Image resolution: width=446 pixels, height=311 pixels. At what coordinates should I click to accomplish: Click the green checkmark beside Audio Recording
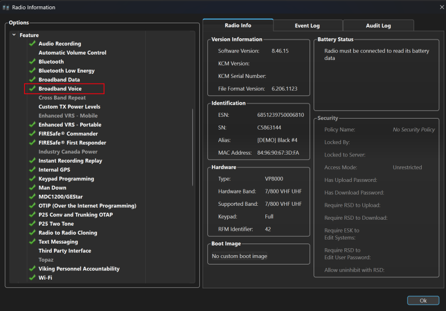(33, 44)
